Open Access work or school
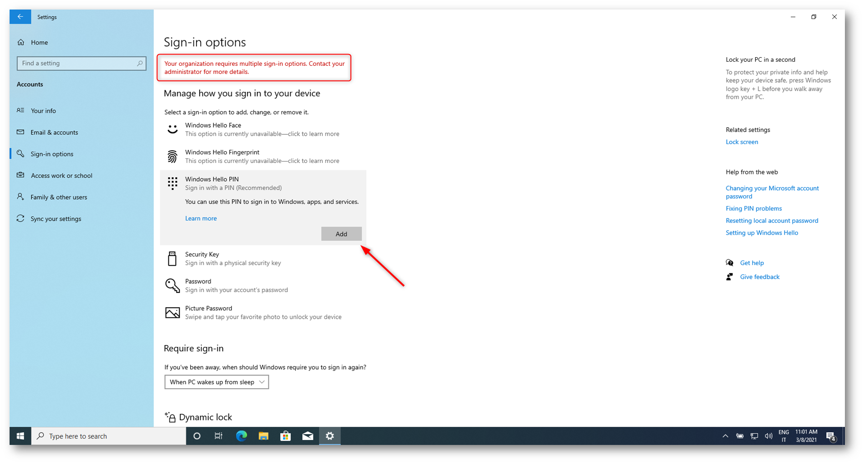This screenshot has width=864, height=464. pyautogui.click(x=61, y=175)
